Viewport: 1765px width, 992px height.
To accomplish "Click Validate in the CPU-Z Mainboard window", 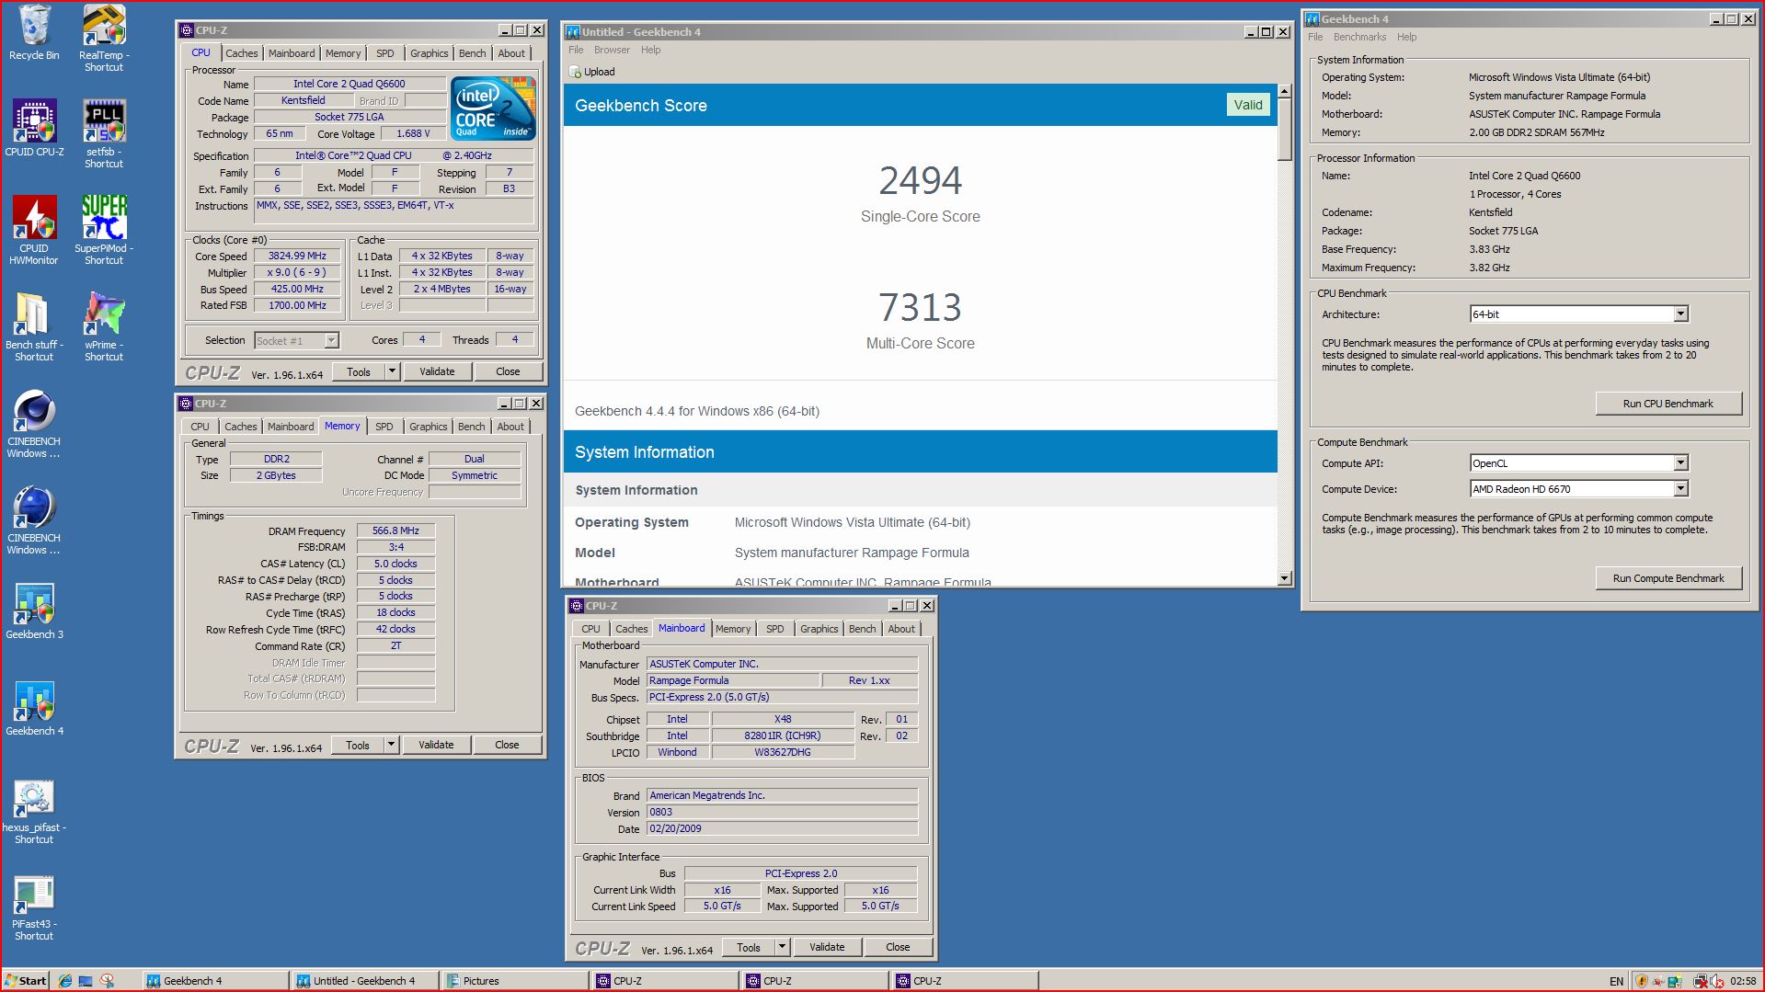I will 827,947.
